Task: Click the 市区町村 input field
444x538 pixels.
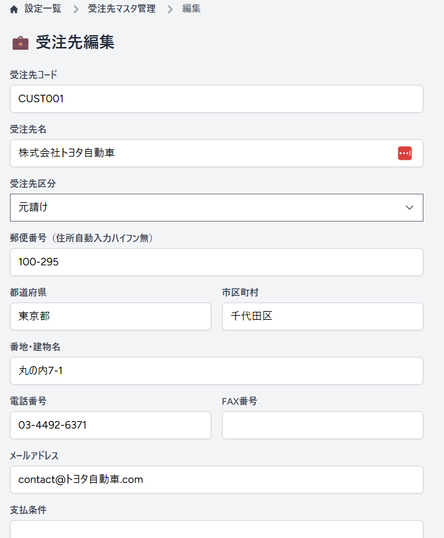Action: click(x=322, y=316)
